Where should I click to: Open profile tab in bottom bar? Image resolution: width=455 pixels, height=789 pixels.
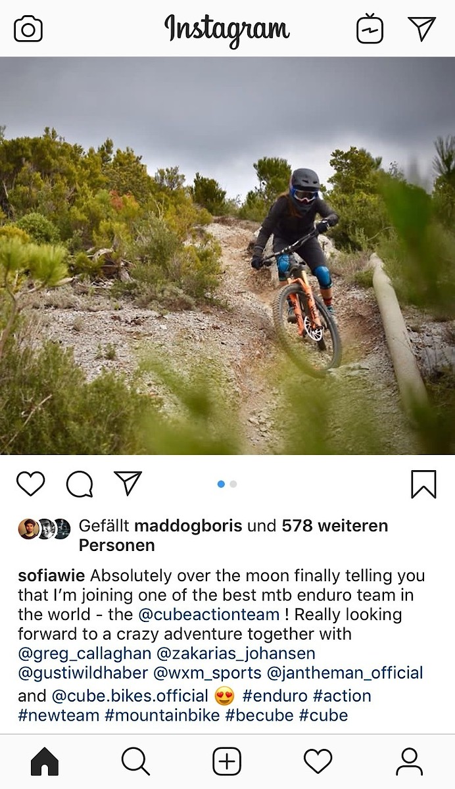point(409,761)
